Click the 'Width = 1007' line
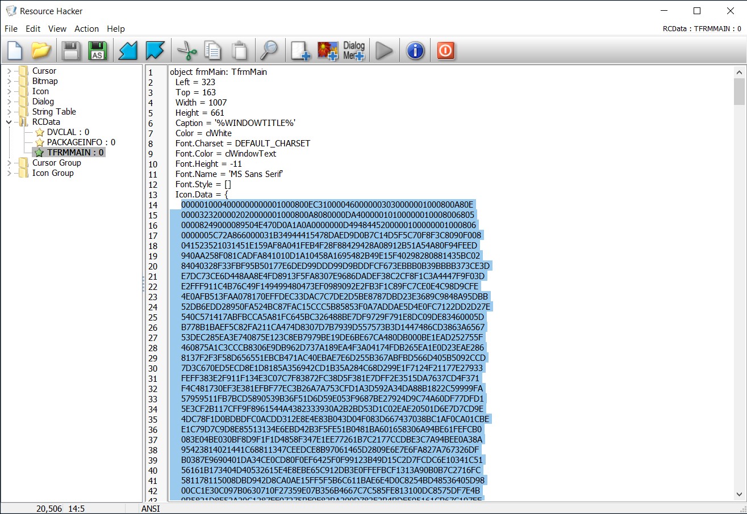This screenshot has width=747, height=514. [x=201, y=103]
